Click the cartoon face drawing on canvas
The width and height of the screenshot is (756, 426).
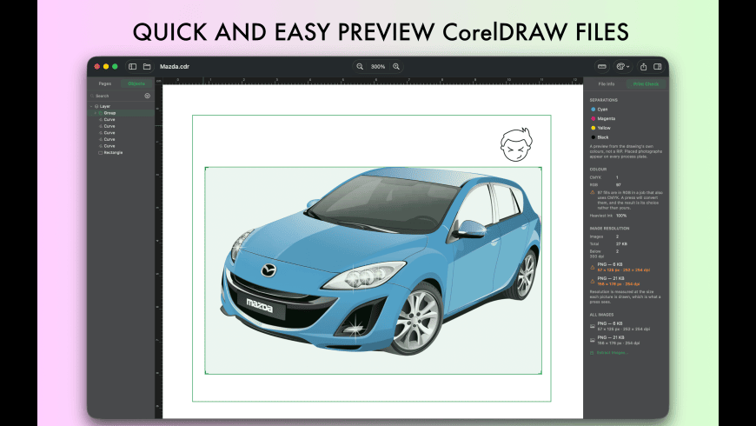tap(516, 144)
